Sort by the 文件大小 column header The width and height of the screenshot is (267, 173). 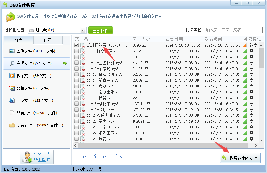(x=141, y=39)
